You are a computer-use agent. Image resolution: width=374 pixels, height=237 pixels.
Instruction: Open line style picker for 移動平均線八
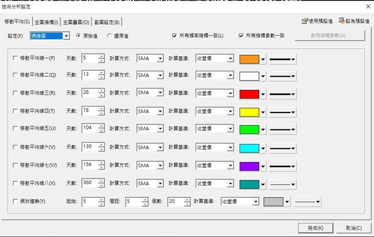tap(286, 184)
